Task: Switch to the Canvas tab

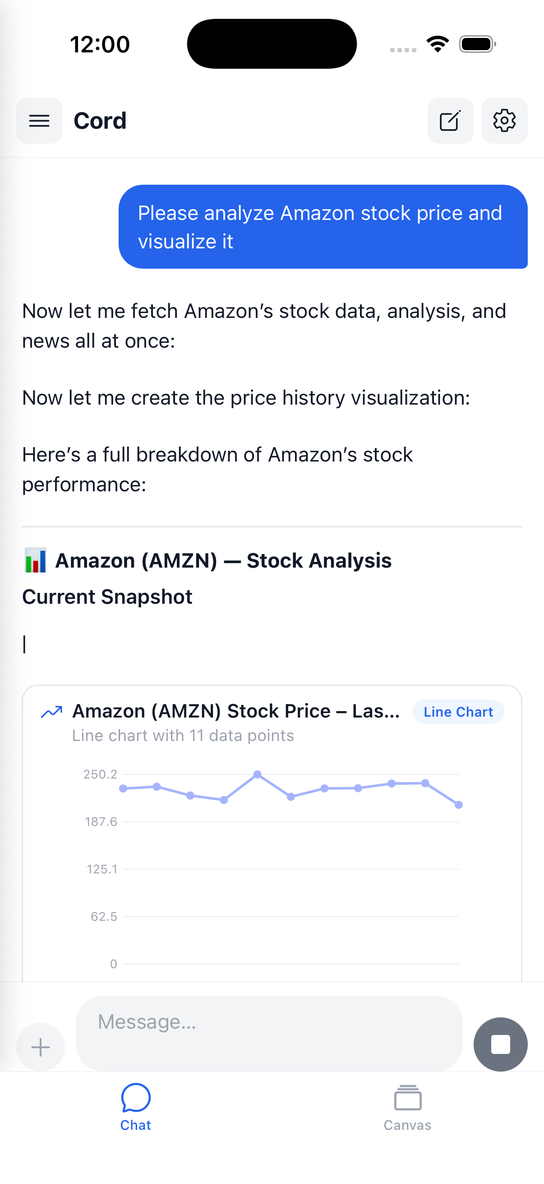Action: pyautogui.click(x=407, y=1108)
